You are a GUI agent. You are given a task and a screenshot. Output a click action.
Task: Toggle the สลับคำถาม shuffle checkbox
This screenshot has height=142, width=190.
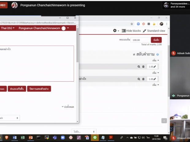pos(134,54)
